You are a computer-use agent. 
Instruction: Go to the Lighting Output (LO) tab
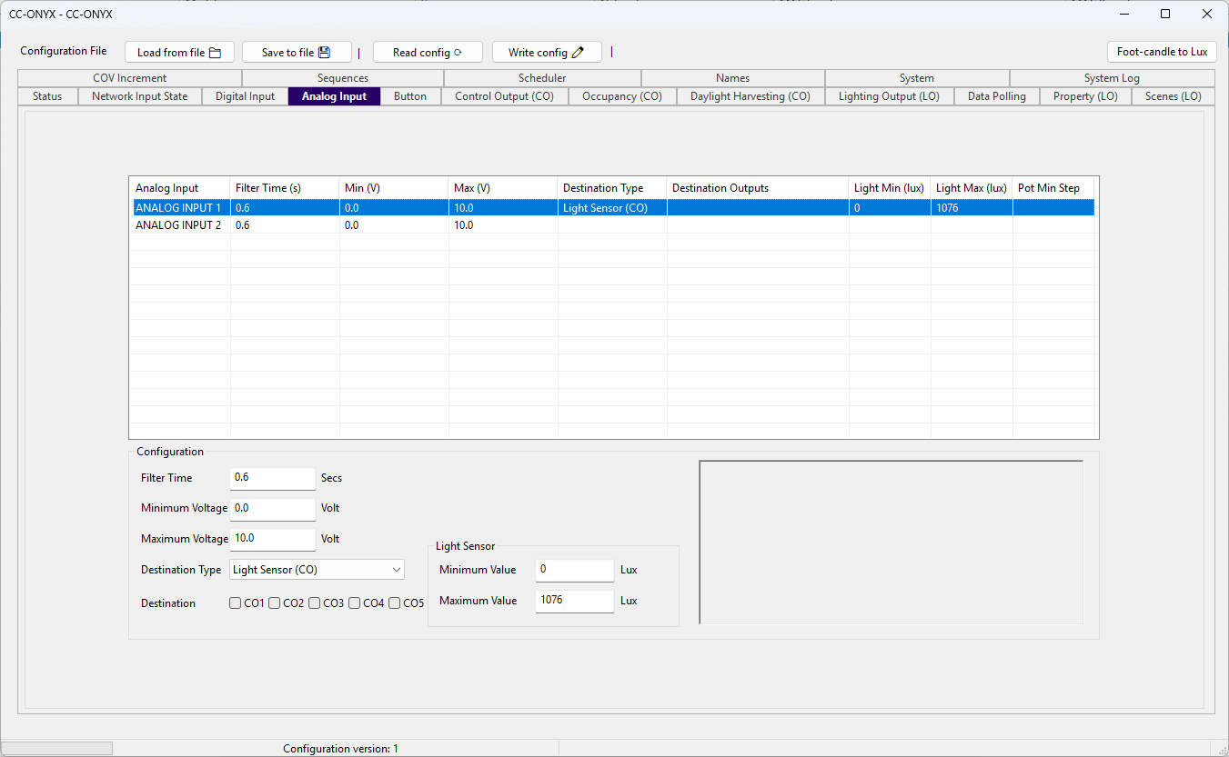pyautogui.click(x=889, y=96)
